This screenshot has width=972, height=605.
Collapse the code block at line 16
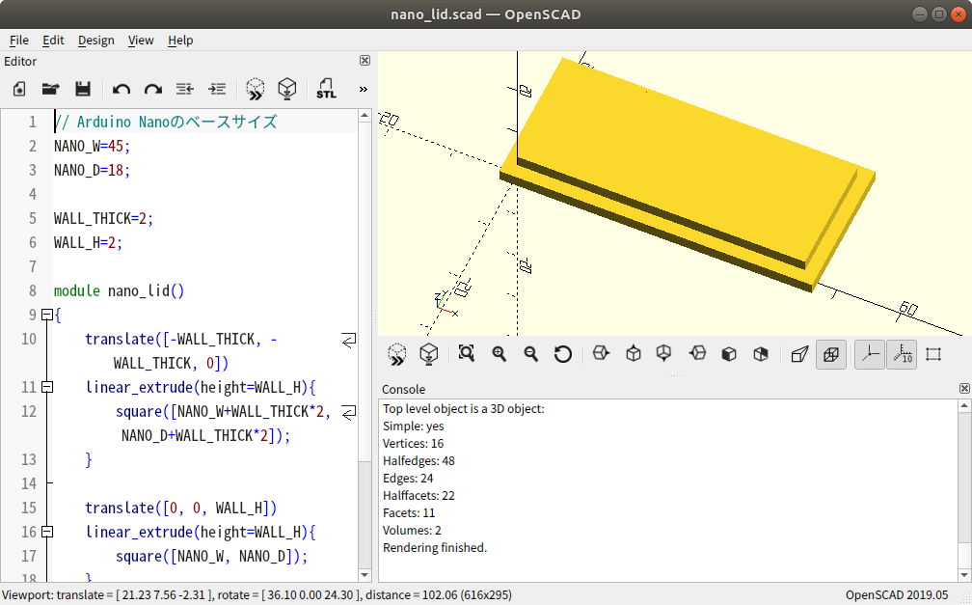[46, 532]
